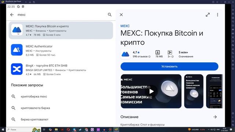Click BlueStacks home icon in title bar
235x132 pixels.
tap(30, 2)
